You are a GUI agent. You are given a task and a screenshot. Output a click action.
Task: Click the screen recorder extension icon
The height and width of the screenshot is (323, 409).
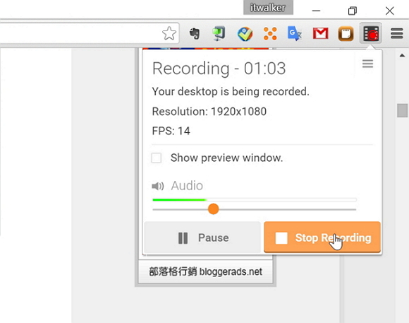(x=371, y=33)
